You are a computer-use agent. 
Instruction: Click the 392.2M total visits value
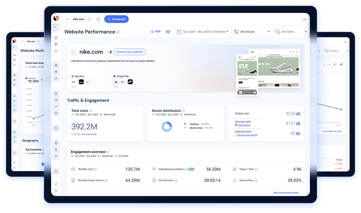coord(84,127)
